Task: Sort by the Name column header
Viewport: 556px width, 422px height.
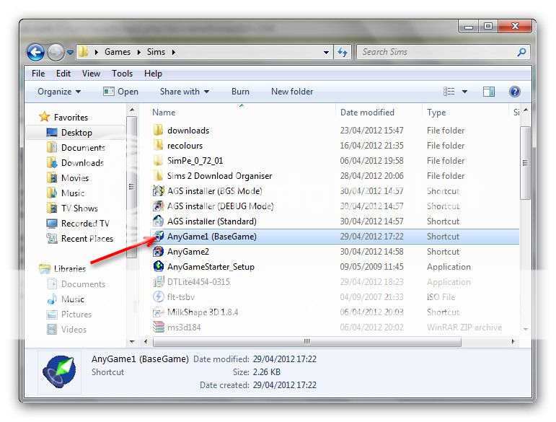Action: (x=164, y=113)
